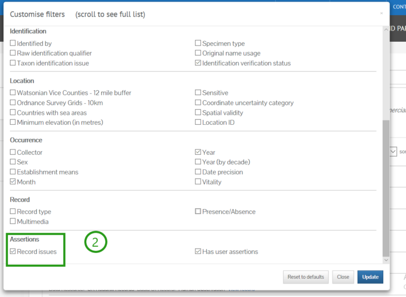
Task: Tick the Identified by checkbox
Action: [13, 43]
